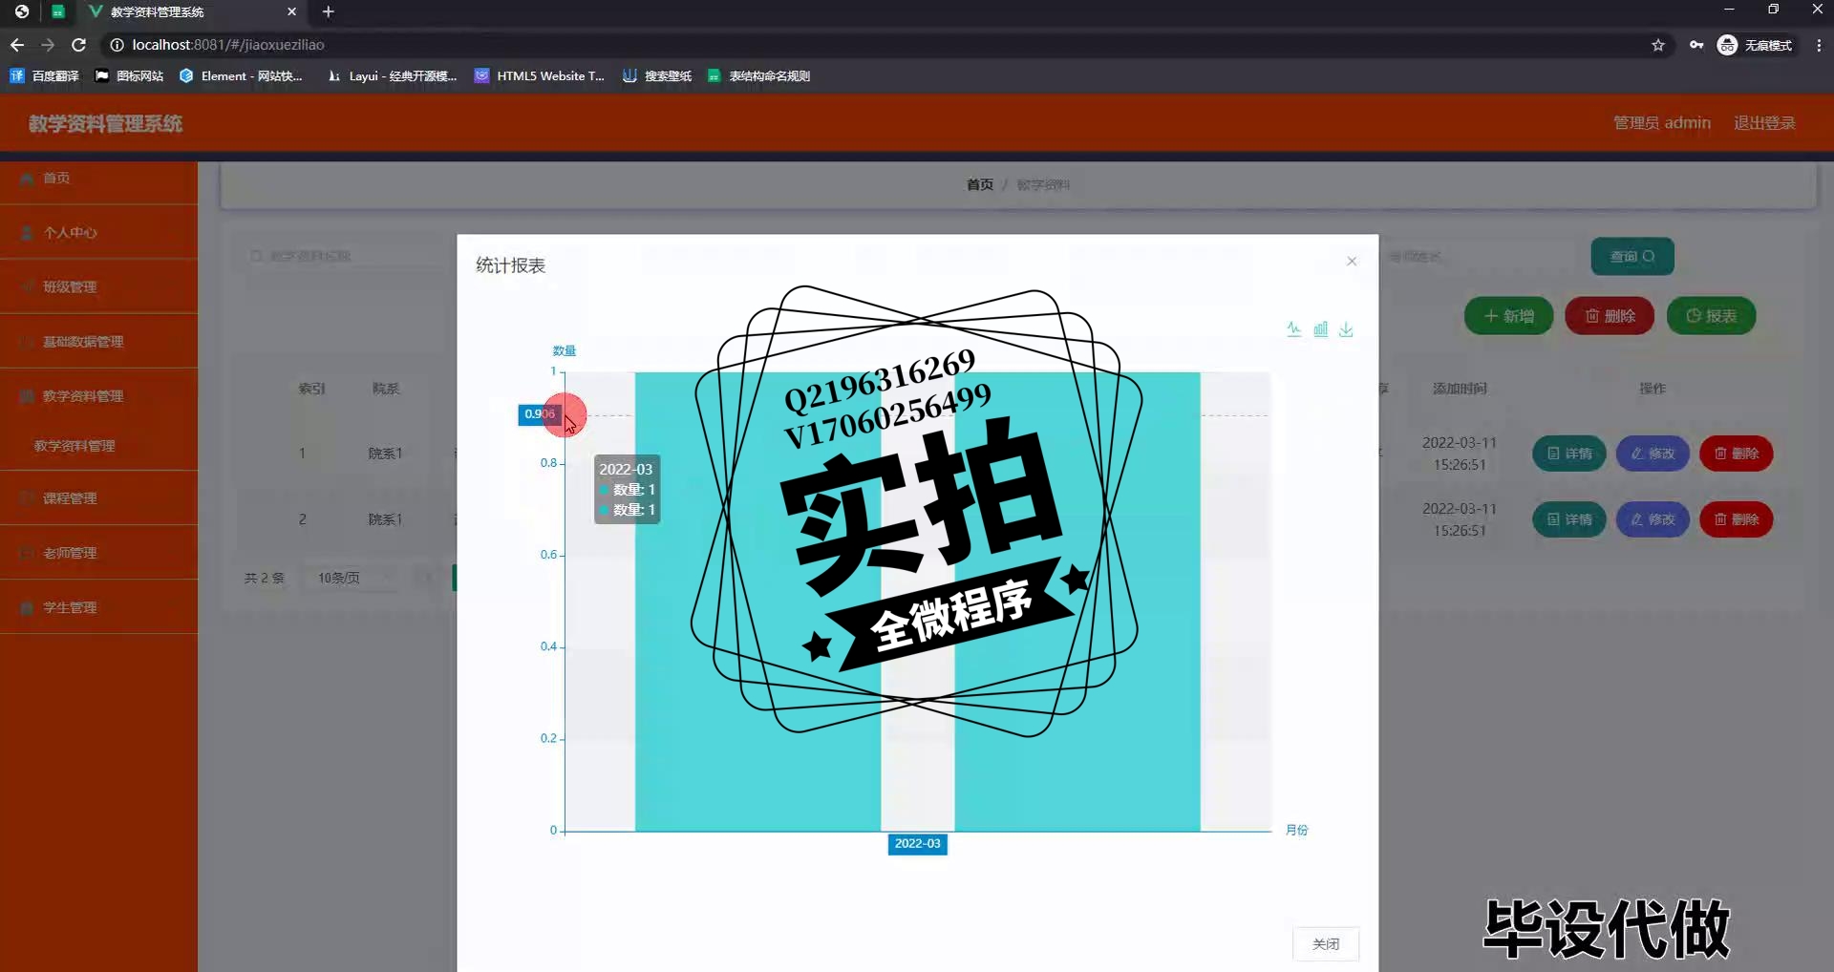Expand 基础数据管理 sidebar menu
The width and height of the screenshot is (1834, 972).
98,342
